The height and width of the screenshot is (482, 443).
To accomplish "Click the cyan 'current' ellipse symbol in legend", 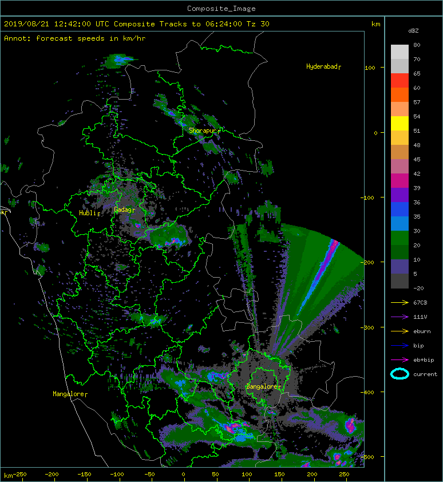I will [400, 374].
